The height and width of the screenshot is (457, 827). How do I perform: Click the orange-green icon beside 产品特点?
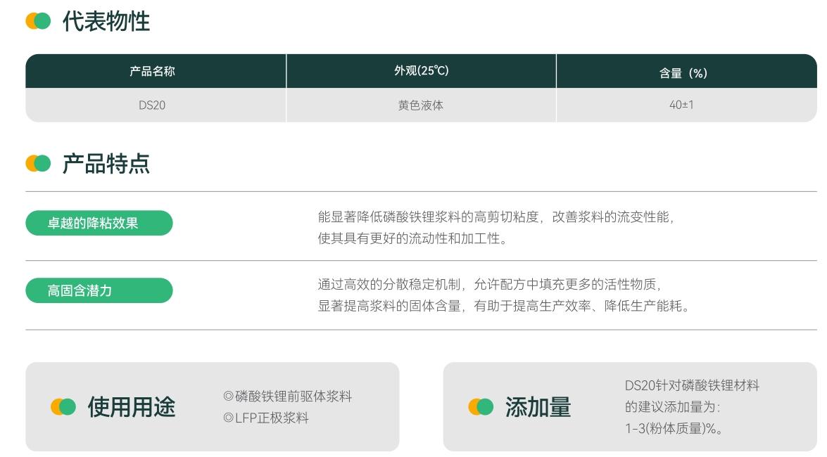click(x=38, y=163)
